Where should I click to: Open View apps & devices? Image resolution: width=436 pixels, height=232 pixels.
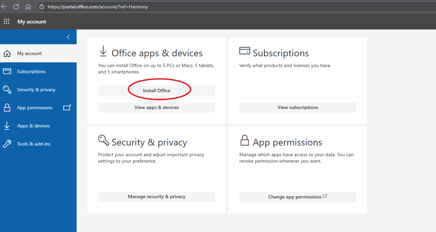(x=156, y=108)
